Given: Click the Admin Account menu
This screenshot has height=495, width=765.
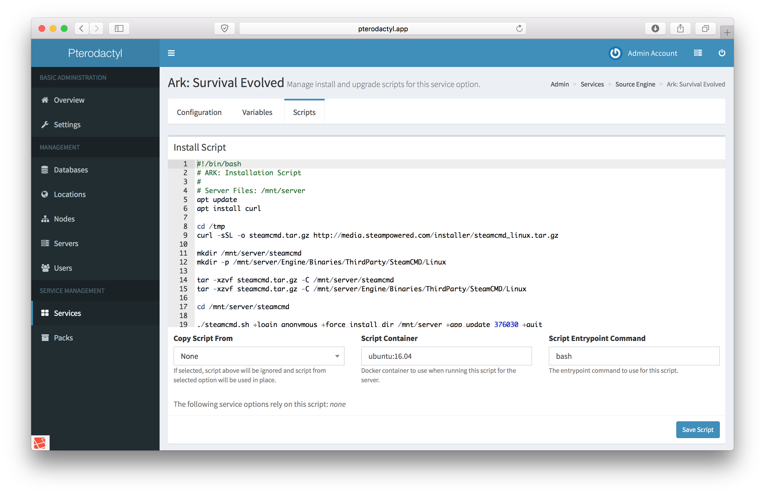Looking at the screenshot, I should pyautogui.click(x=652, y=52).
